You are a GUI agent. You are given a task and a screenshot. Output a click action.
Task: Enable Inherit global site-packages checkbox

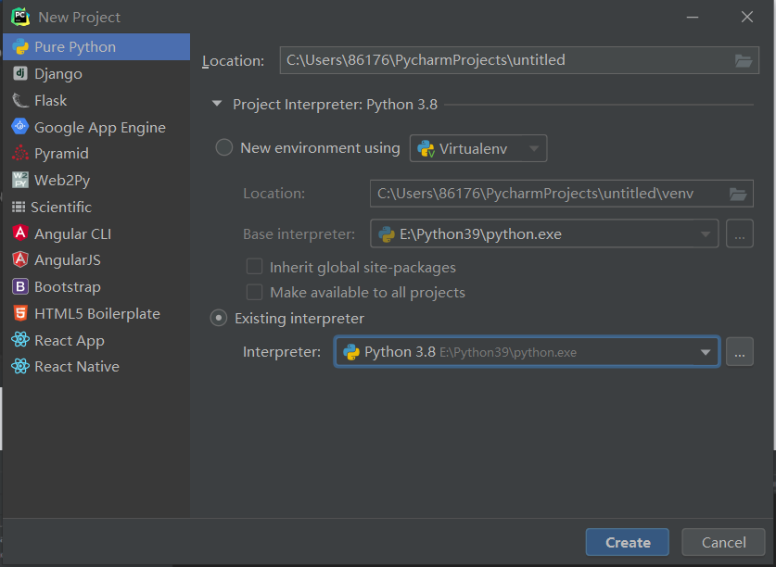255,267
